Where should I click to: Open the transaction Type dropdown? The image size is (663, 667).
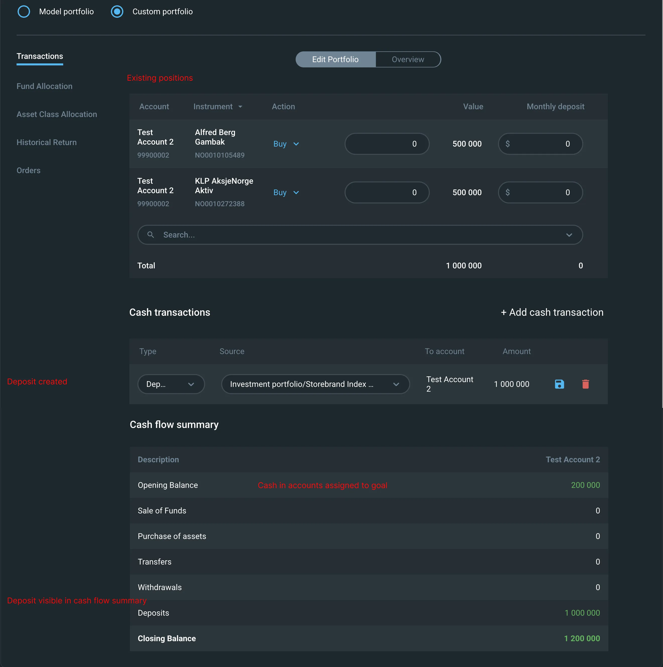[x=171, y=384]
